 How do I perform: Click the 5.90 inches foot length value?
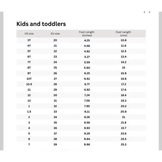click(87, 68)
